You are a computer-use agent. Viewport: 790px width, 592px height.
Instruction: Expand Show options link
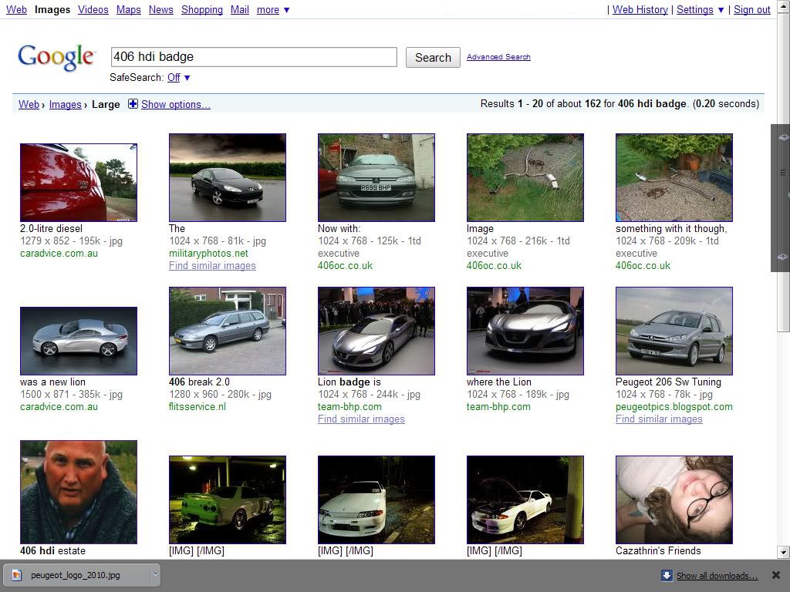pos(175,104)
